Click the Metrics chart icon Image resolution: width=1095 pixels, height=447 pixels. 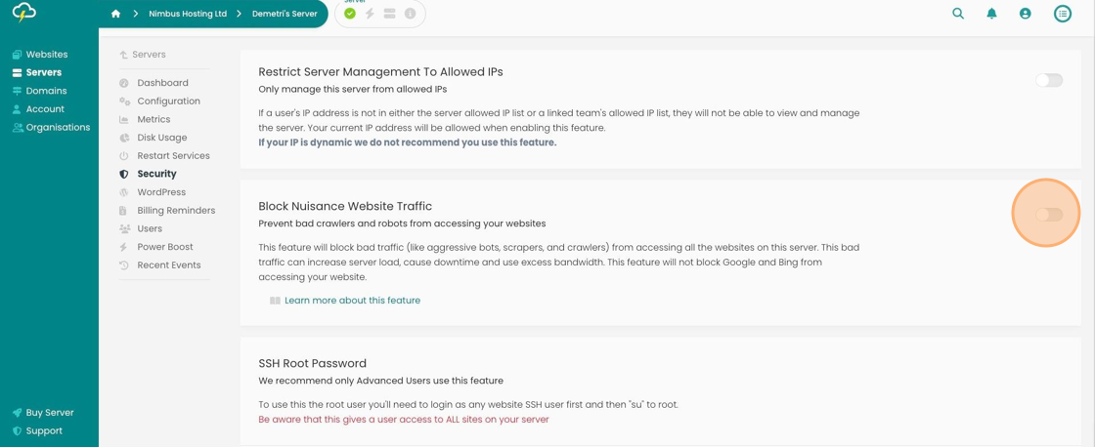point(124,119)
